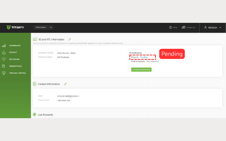
Task: Click the Deposit icon in sidebar
Action: (4, 52)
